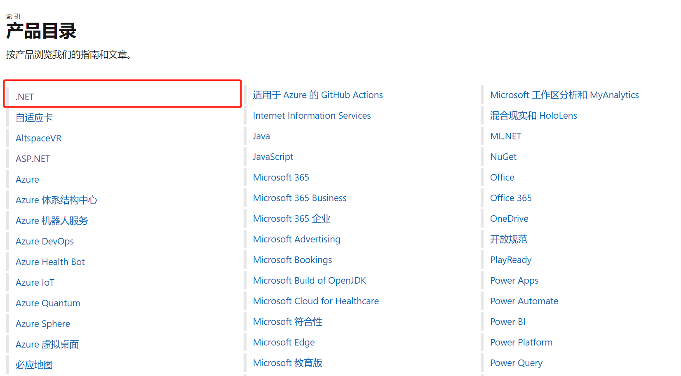Open the ML.NET link
Image resolution: width=681 pixels, height=376 pixels.
[x=506, y=136]
